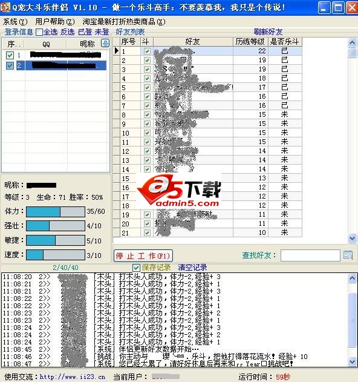
Task: Click inside the 查找好友 search field
Action: (x=310, y=255)
